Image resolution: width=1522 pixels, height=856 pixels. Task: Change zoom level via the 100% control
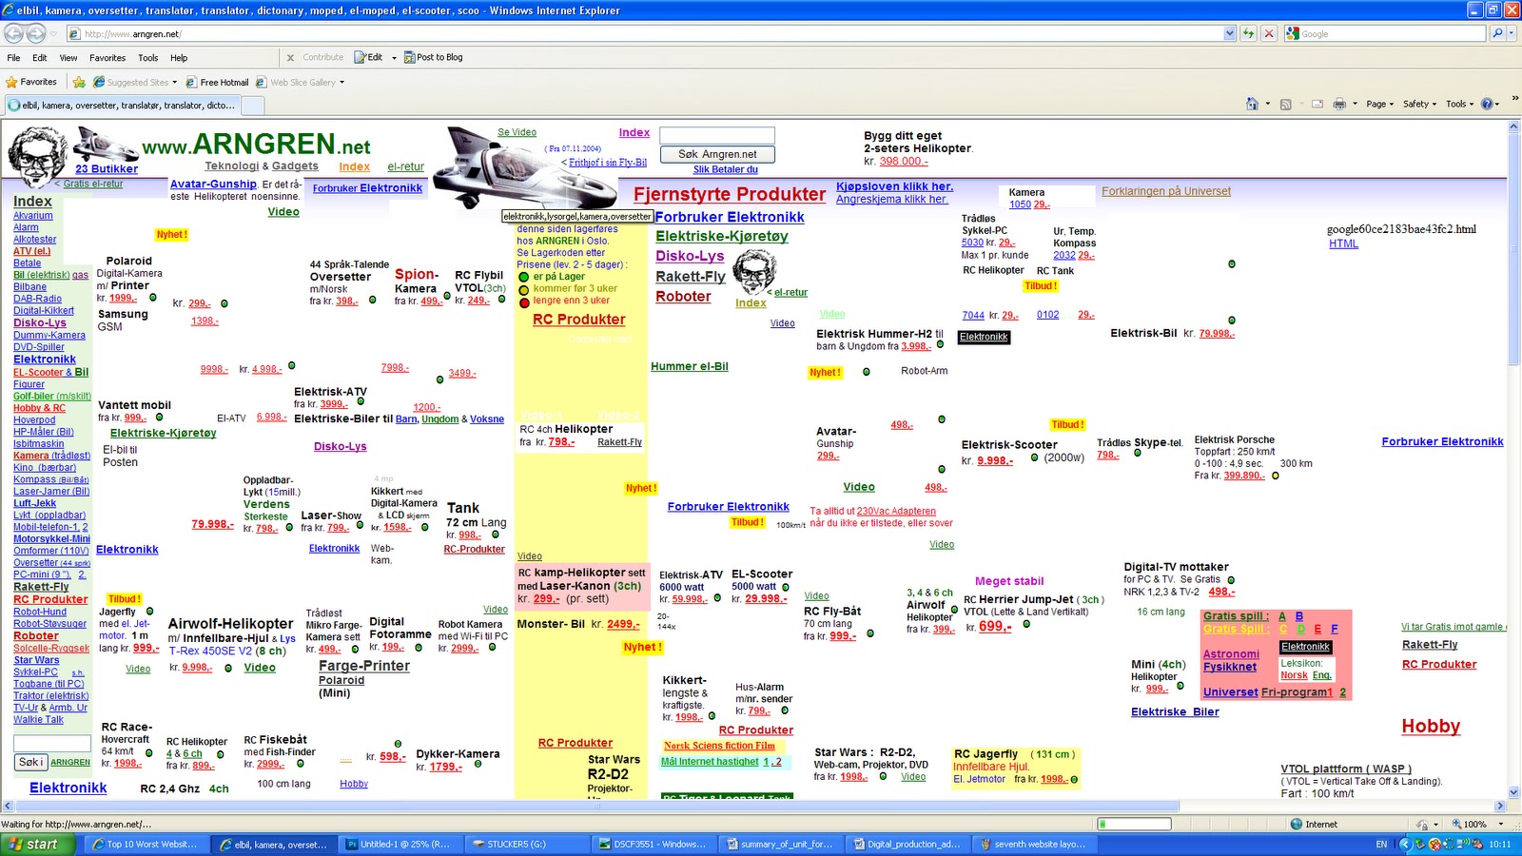coord(1472,825)
